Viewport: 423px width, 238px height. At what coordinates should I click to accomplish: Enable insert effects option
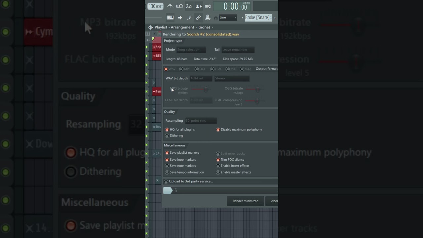(x=233, y=166)
